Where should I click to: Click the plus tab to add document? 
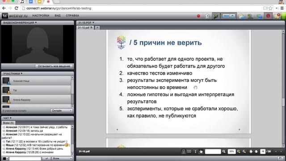coord(97,28)
